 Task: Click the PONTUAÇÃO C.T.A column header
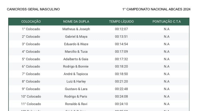(x=167, y=22)
